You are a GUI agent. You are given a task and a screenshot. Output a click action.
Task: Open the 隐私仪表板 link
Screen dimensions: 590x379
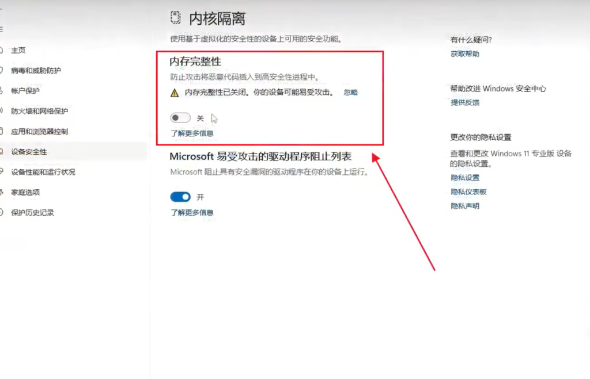(468, 192)
